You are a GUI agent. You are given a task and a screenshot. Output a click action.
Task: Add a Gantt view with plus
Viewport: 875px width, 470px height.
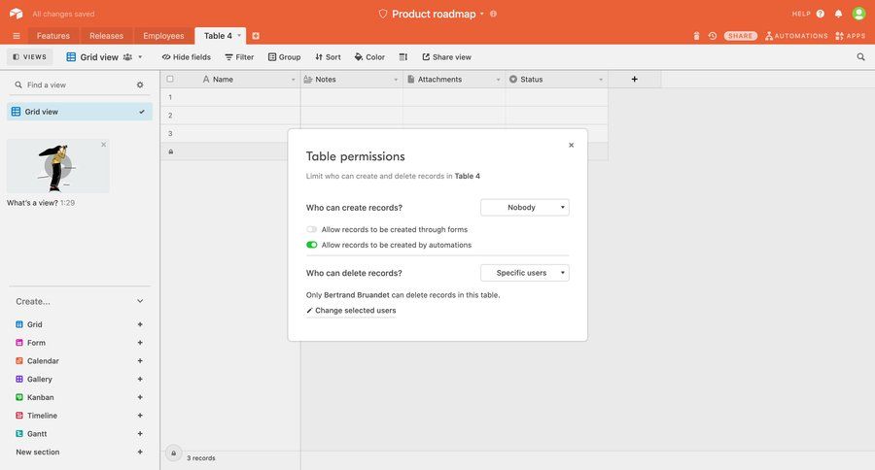[140, 434]
